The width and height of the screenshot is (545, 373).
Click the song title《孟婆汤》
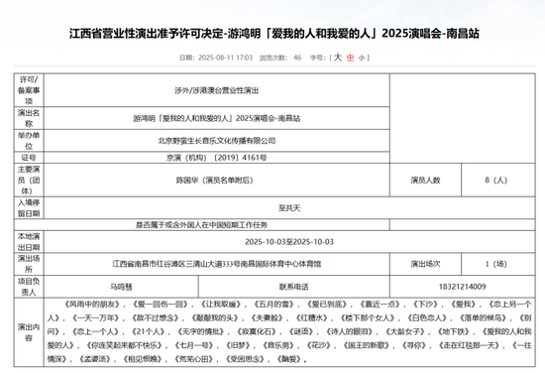95,359
